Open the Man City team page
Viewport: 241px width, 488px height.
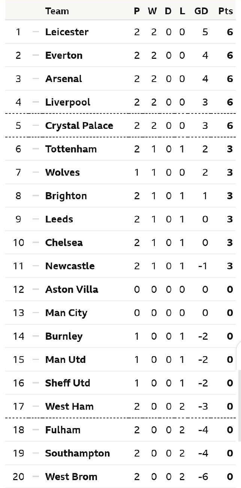coord(66,313)
